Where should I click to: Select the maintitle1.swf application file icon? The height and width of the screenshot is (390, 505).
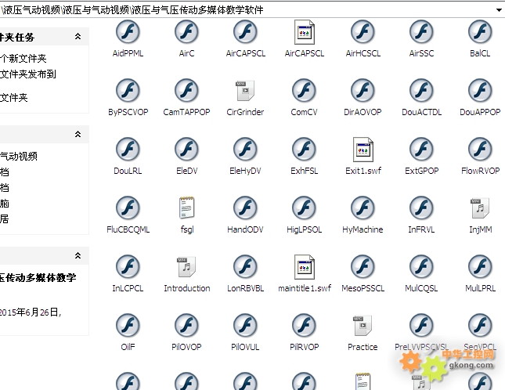[x=305, y=267]
